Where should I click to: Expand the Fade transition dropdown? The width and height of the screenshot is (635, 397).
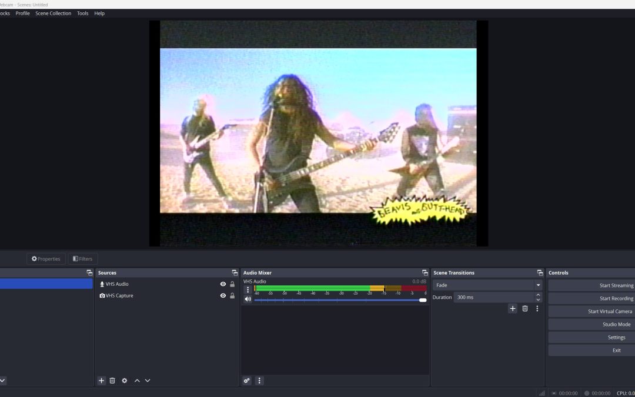538,285
